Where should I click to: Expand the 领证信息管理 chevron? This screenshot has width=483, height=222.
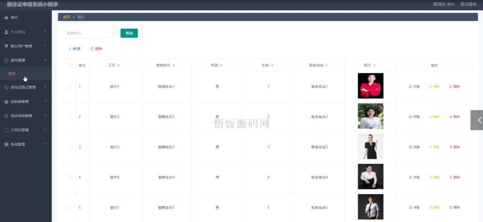click(x=45, y=115)
